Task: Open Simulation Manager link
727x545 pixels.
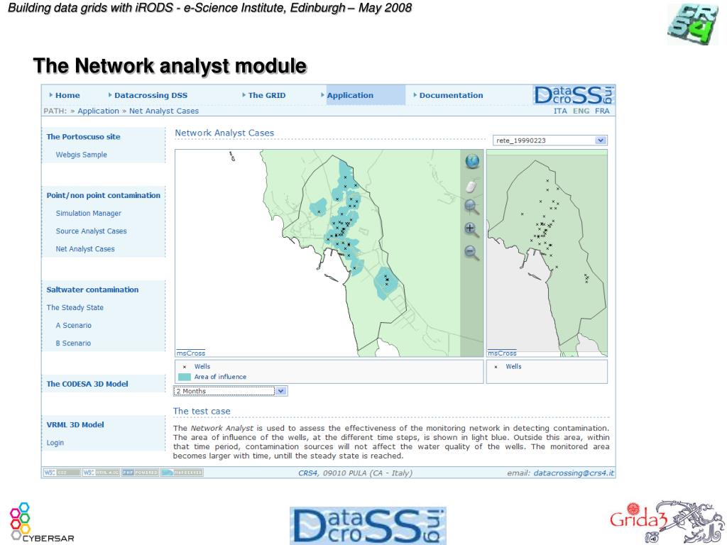Action: (88, 213)
